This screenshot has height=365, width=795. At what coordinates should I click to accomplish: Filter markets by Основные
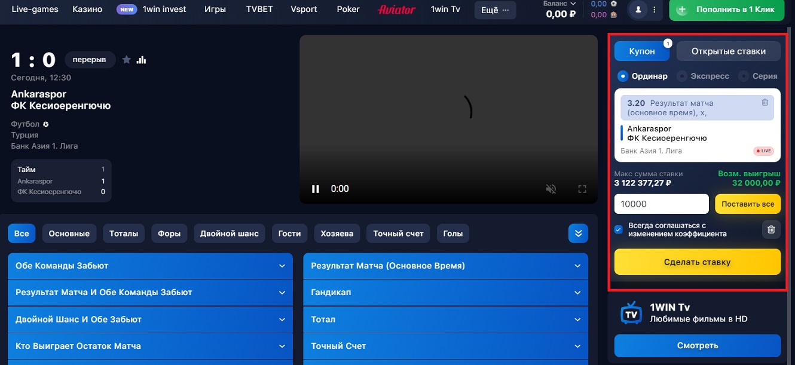[69, 234]
